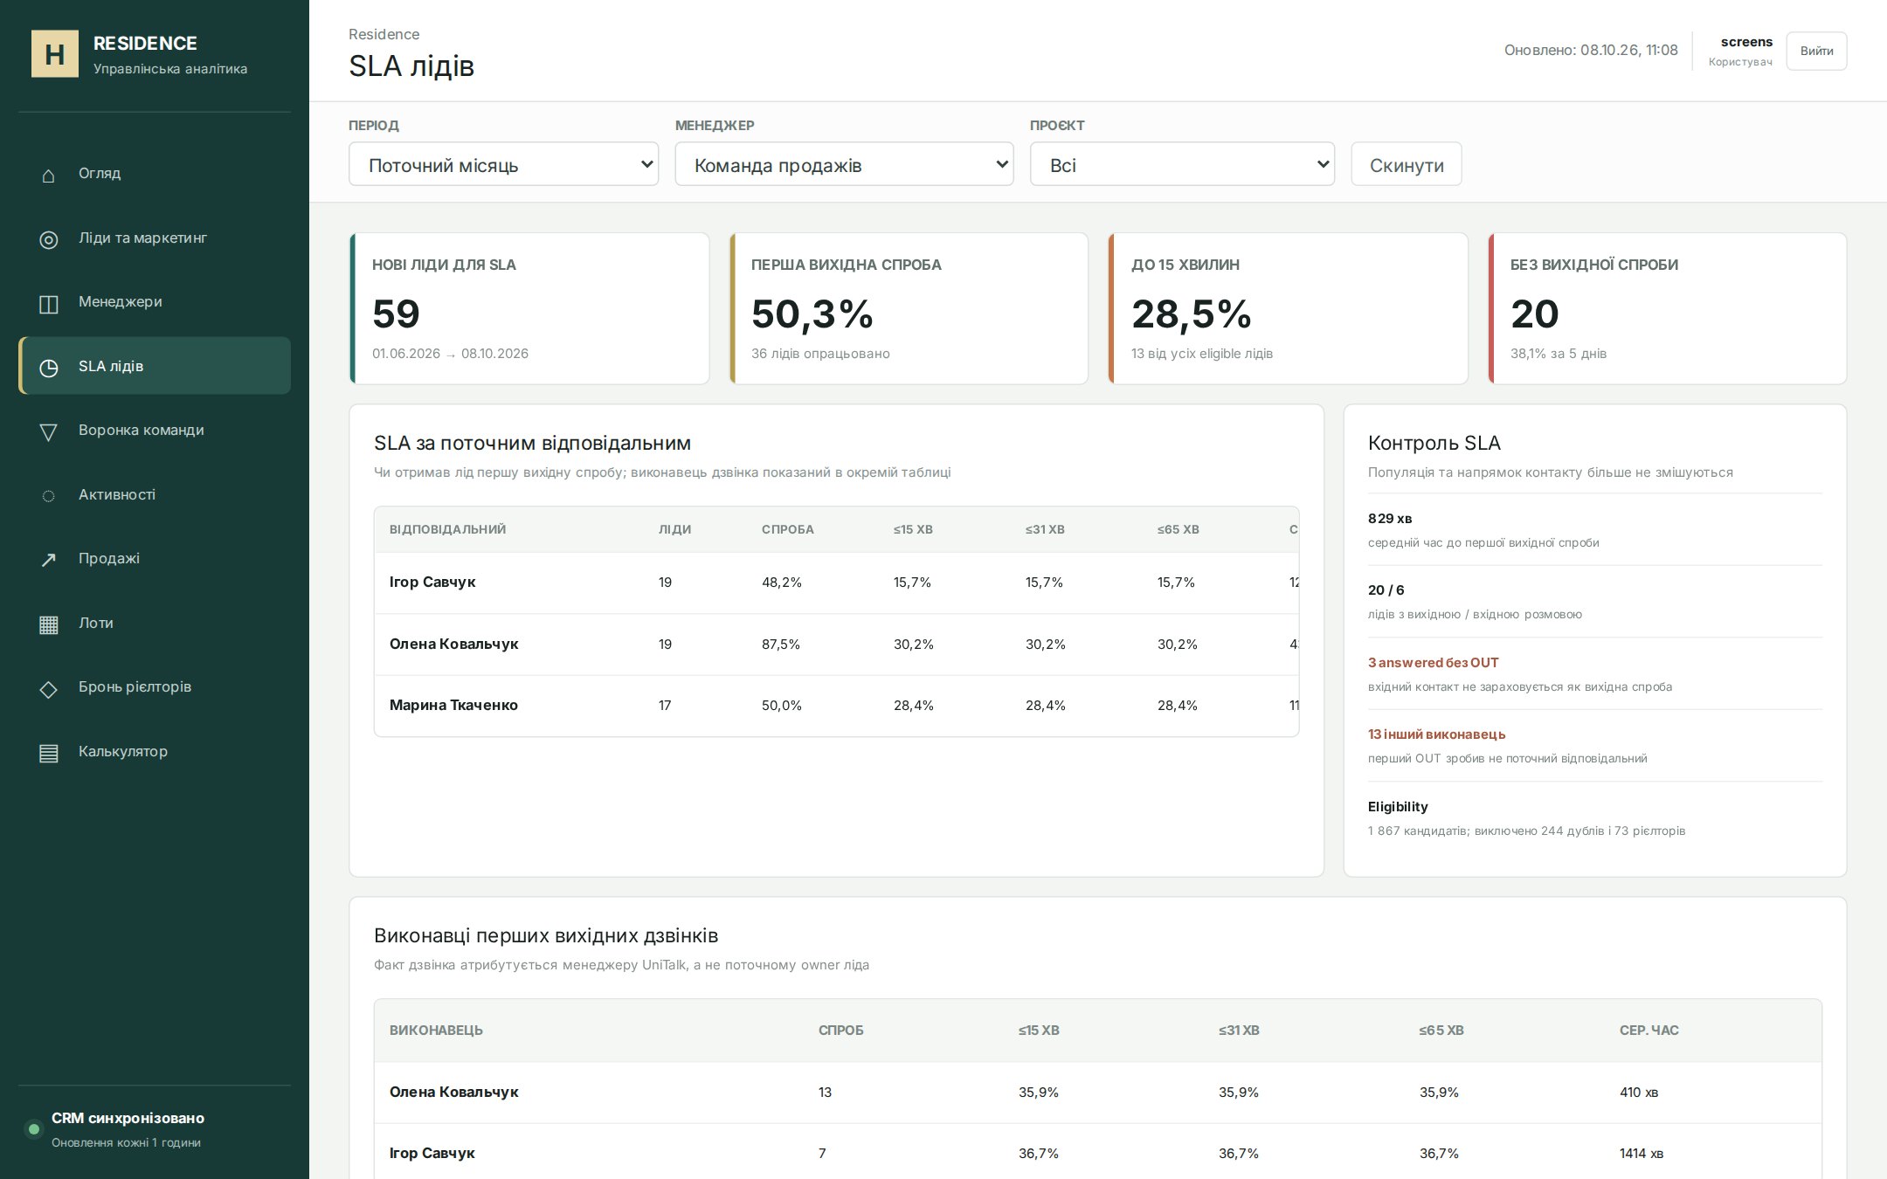Click the Калькулятор list icon
This screenshot has height=1179, width=1887.
(49, 752)
